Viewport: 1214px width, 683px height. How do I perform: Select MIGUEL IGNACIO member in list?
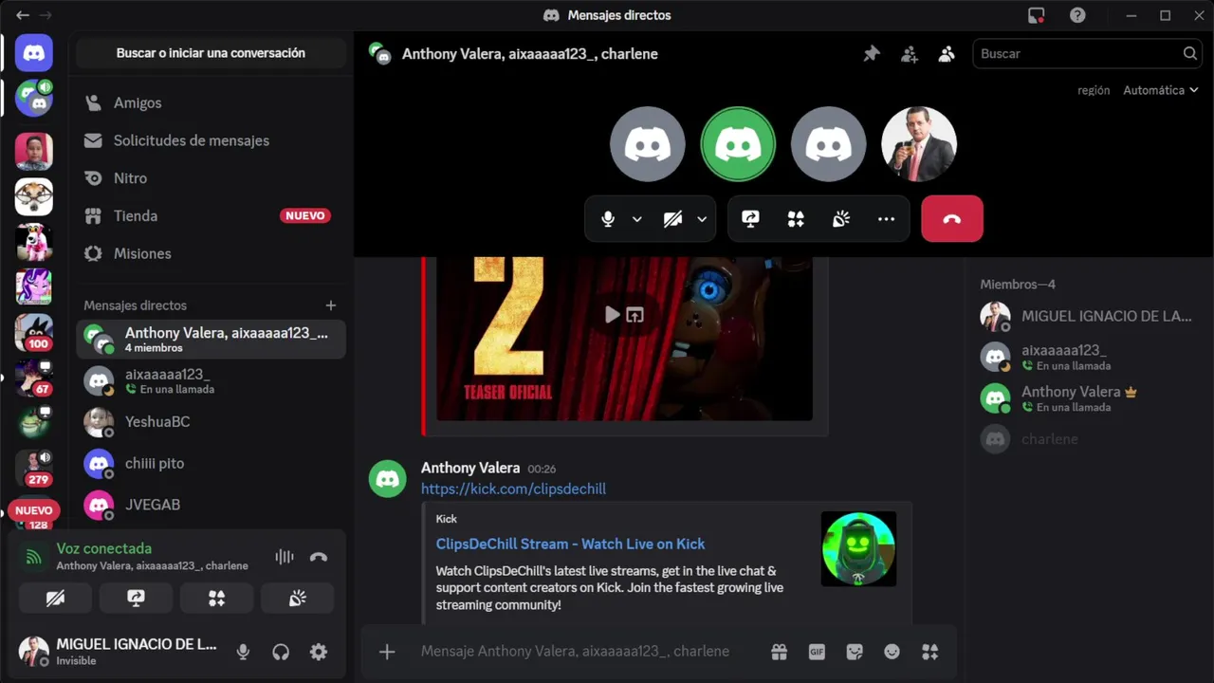pos(1089,316)
